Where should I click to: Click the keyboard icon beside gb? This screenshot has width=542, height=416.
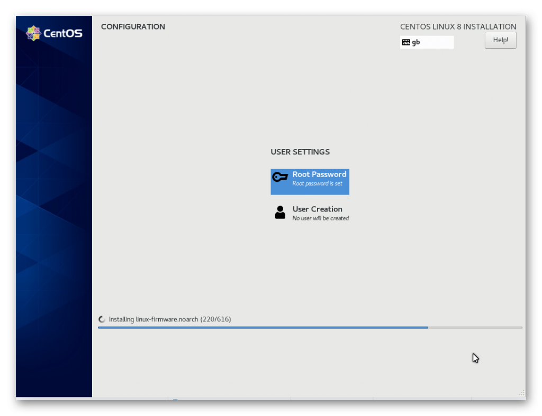coord(406,42)
